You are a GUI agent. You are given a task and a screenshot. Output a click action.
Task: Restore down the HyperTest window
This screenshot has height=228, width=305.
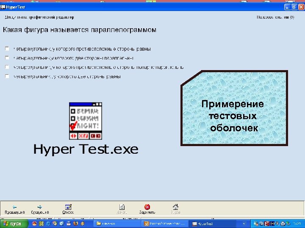tap(294, 7)
